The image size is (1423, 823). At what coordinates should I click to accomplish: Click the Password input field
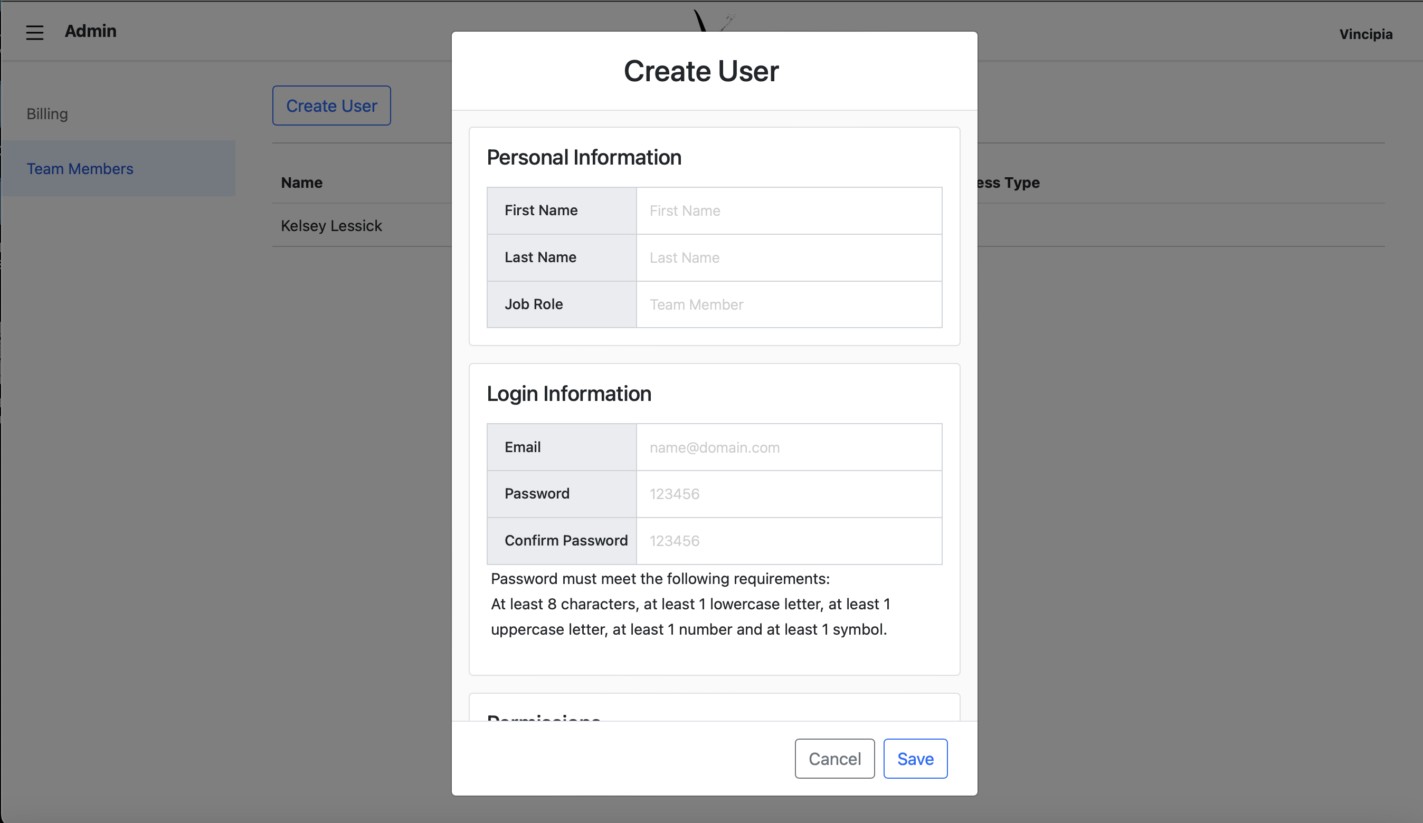[x=789, y=494]
